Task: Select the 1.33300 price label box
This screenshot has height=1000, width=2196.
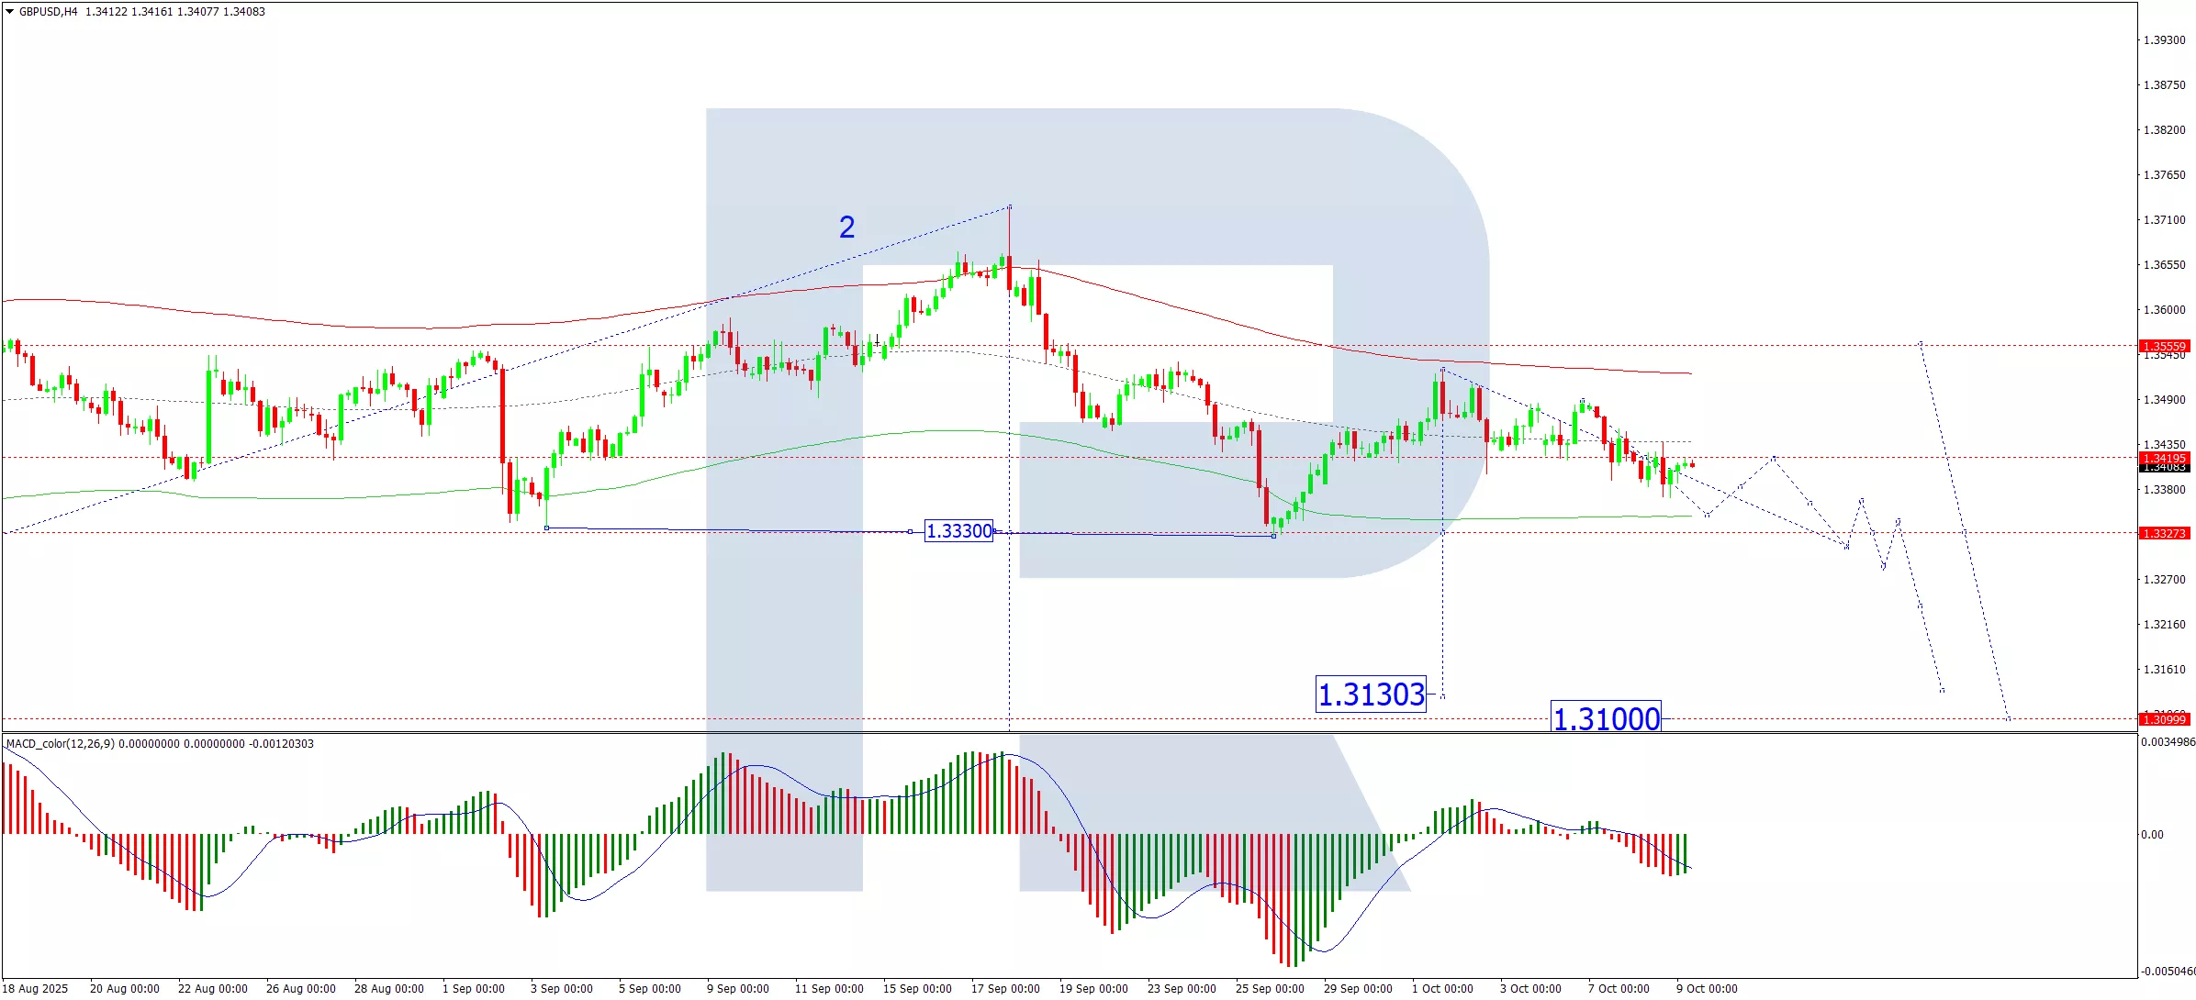Action: 958,531
